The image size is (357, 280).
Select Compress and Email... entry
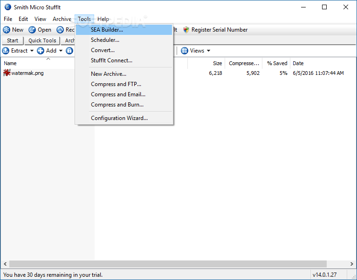pos(124,94)
